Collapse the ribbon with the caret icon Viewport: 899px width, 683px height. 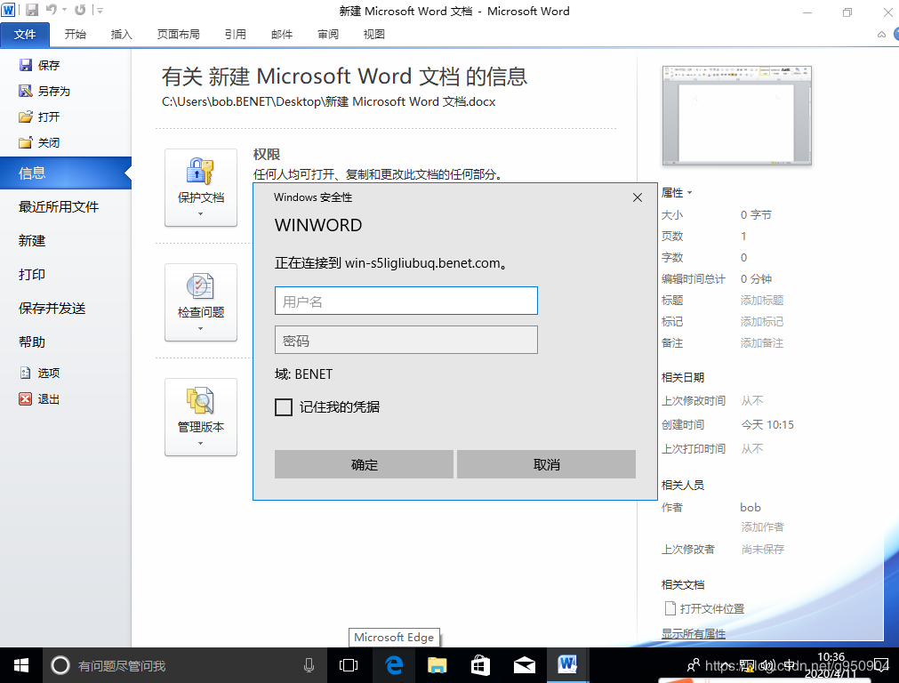point(881,35)
